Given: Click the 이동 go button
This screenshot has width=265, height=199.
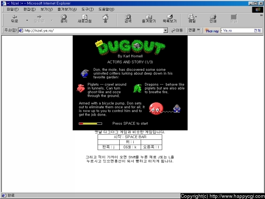Looking at the screenshot, I should tap(177, 30).
